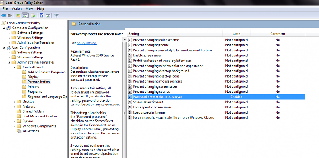Select Regional and Language Options tree item
319x158 pixels.
[x=47, y=97]
